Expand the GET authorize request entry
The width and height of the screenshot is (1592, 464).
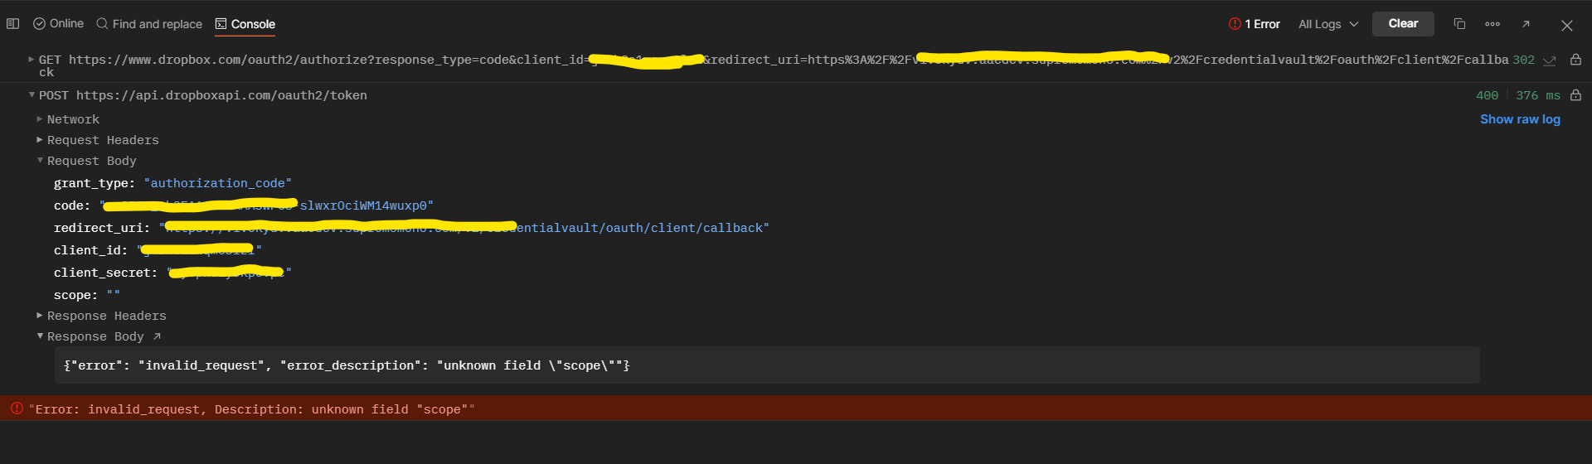[x=32, y=60]
